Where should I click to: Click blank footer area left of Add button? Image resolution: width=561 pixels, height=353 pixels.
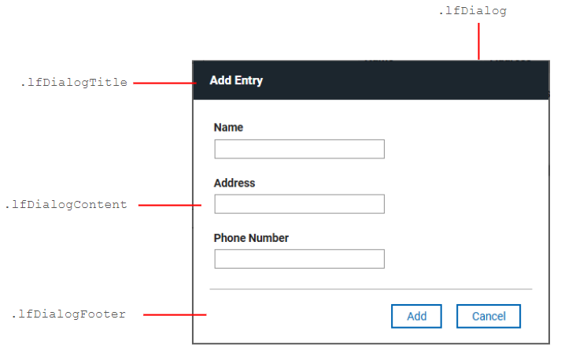tap(299, 316)
